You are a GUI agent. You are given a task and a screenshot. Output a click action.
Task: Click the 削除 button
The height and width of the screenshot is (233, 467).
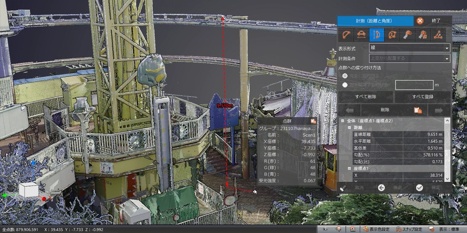[x=385, y=110]
